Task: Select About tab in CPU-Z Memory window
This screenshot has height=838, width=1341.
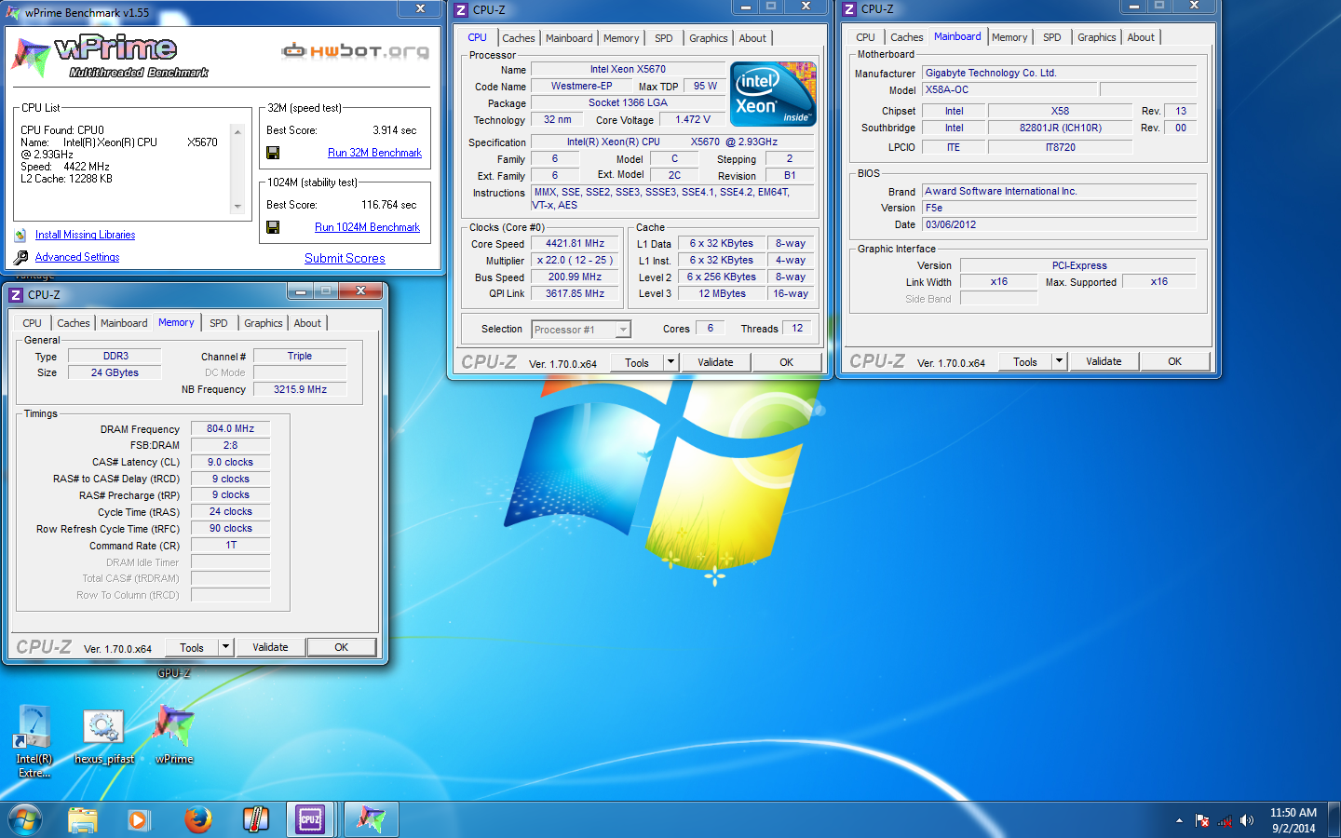Action: (307, 323)
